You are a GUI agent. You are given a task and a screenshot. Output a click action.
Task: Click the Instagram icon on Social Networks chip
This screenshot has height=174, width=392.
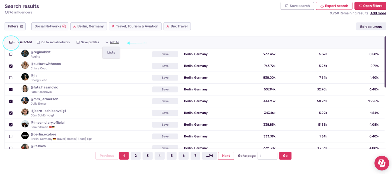click(x=64, y=26)
